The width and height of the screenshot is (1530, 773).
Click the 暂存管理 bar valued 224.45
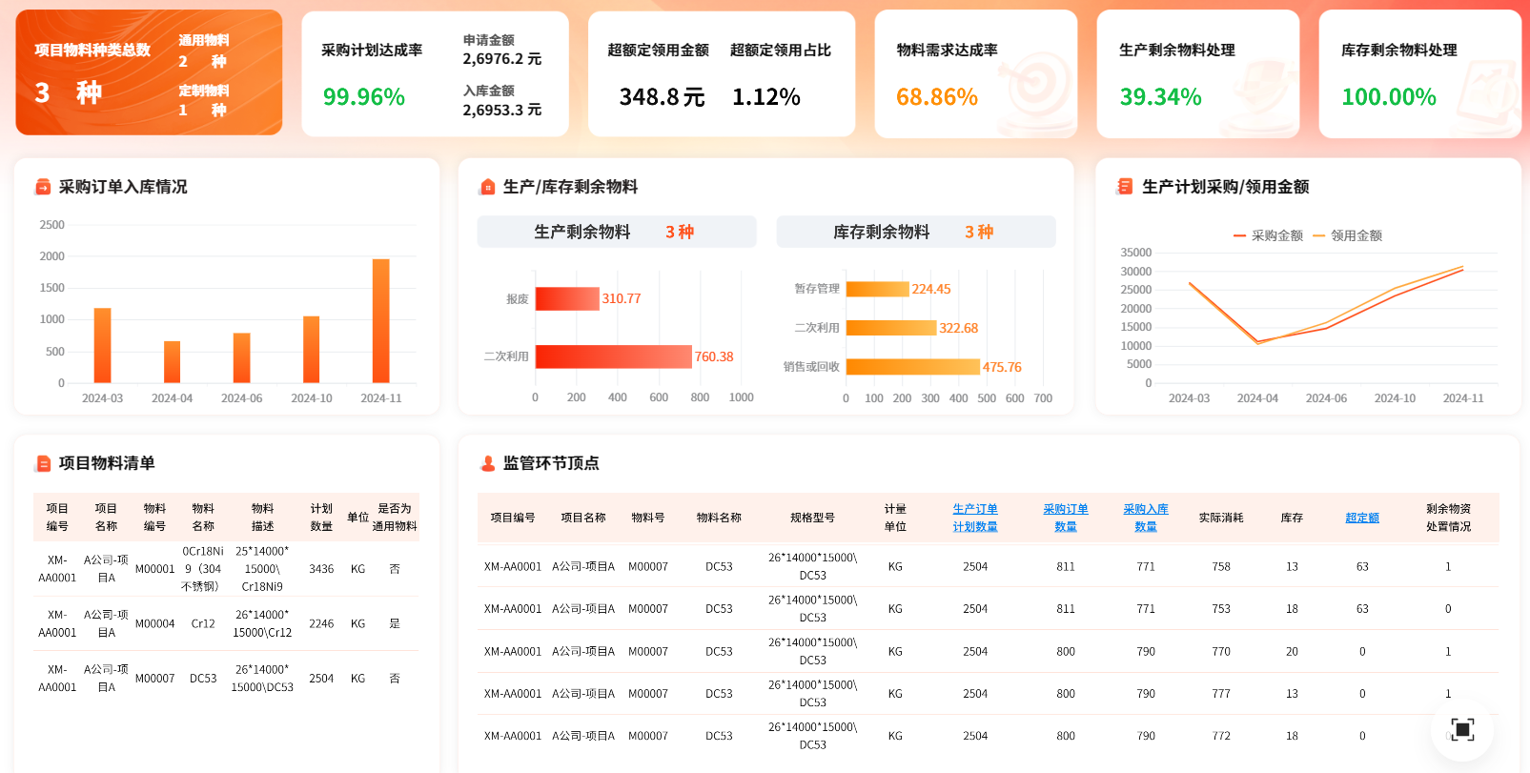[878, 289]
